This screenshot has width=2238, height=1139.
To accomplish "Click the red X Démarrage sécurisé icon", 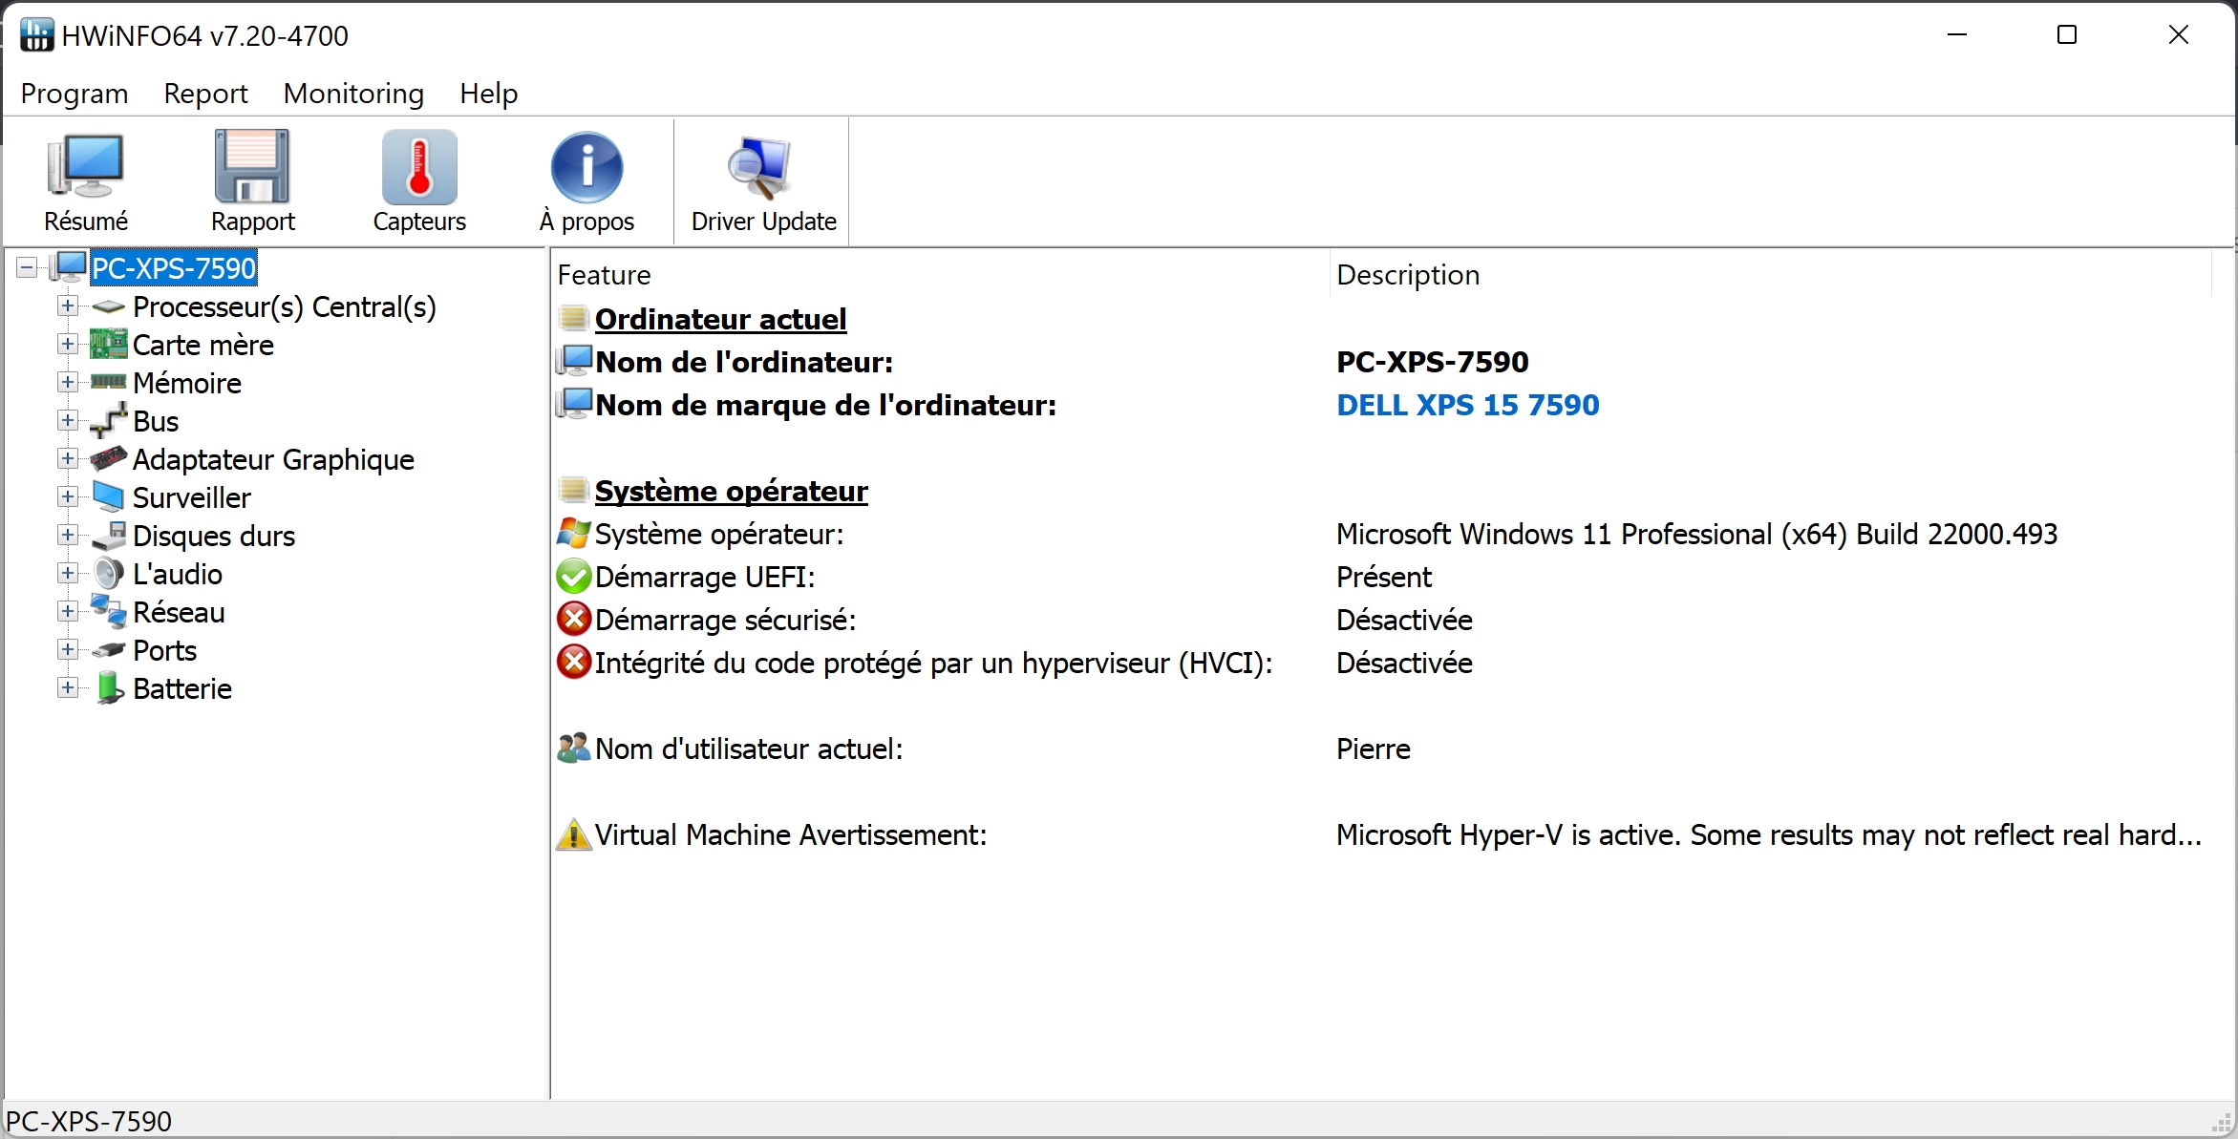I will click(x=573, y=620).
